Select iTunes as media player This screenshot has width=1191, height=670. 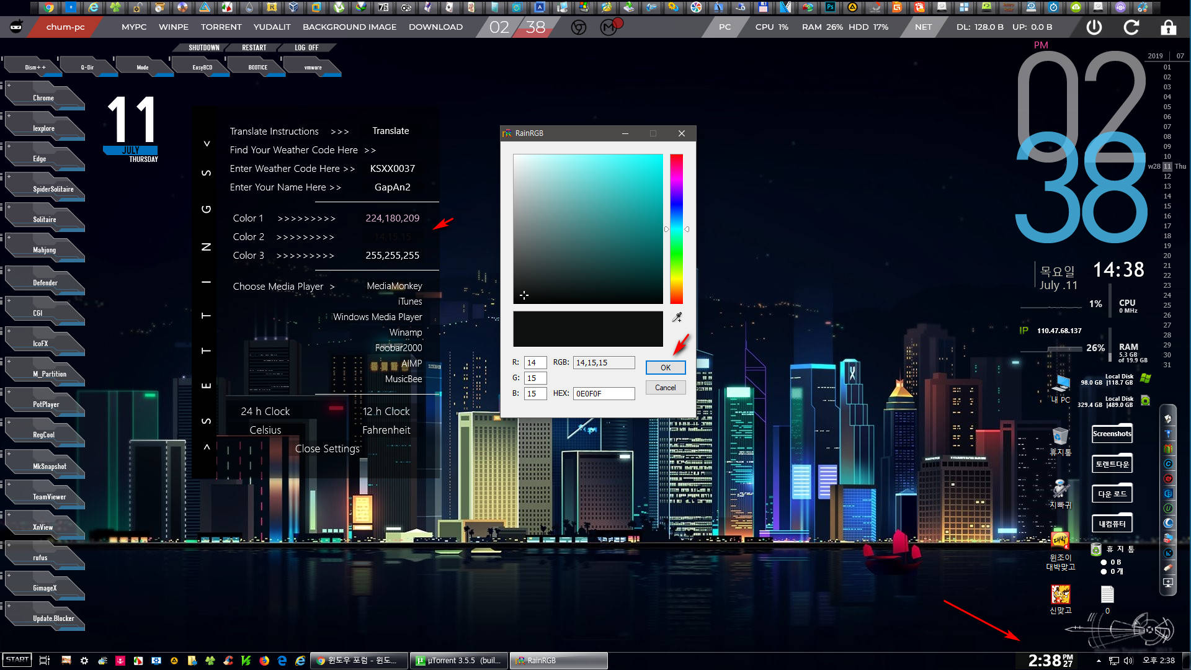pos(410,301)
